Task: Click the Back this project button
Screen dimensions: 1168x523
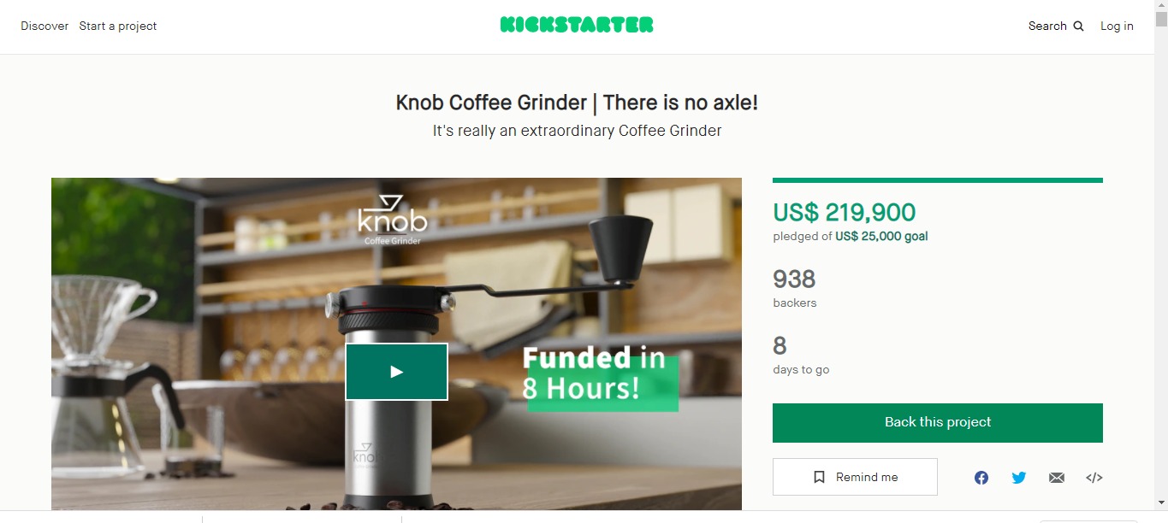Action: click(x=938, y=423)
